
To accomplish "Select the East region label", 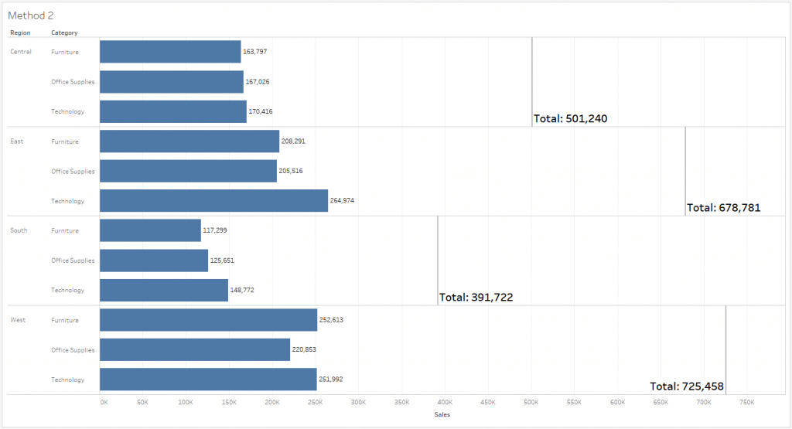I will 17,141.
